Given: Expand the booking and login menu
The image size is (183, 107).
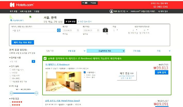Looking at the screenshot, I should [121, 11].
